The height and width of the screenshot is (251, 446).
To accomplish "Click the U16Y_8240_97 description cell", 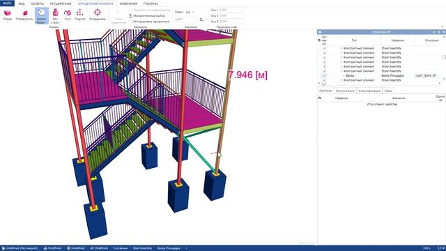I will coord(426,76).
